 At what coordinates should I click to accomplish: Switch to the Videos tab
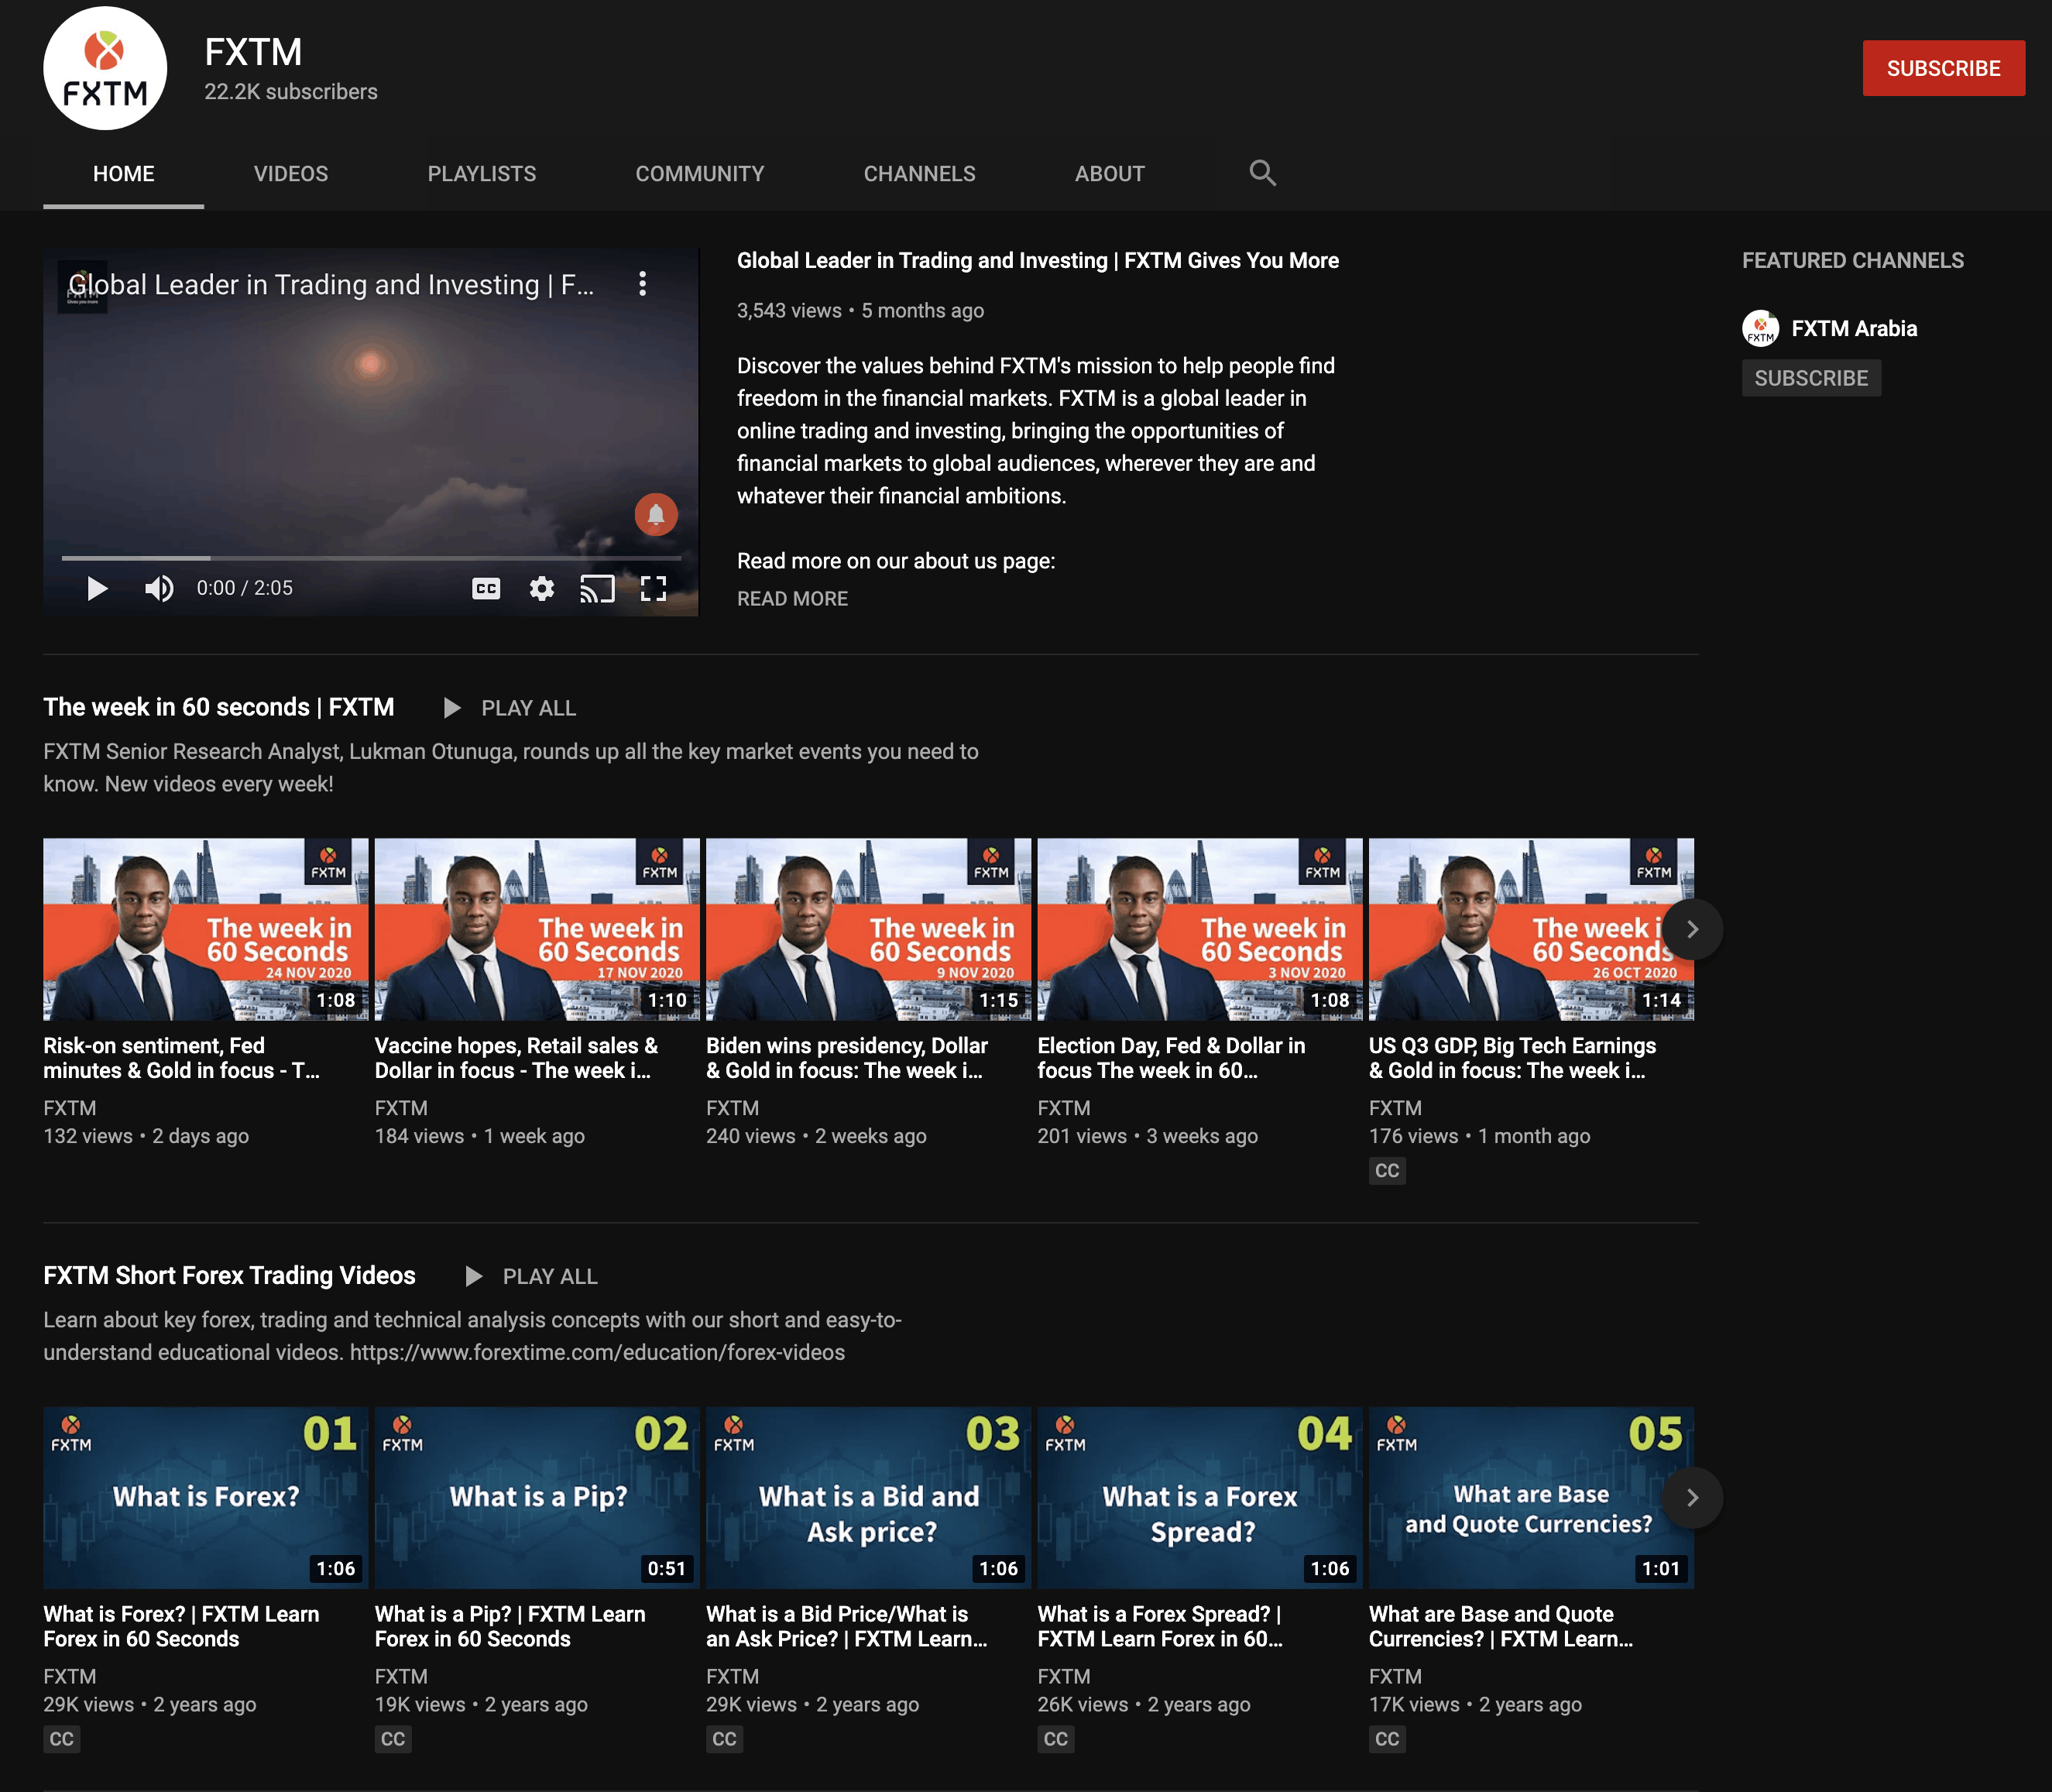(290, 174)
